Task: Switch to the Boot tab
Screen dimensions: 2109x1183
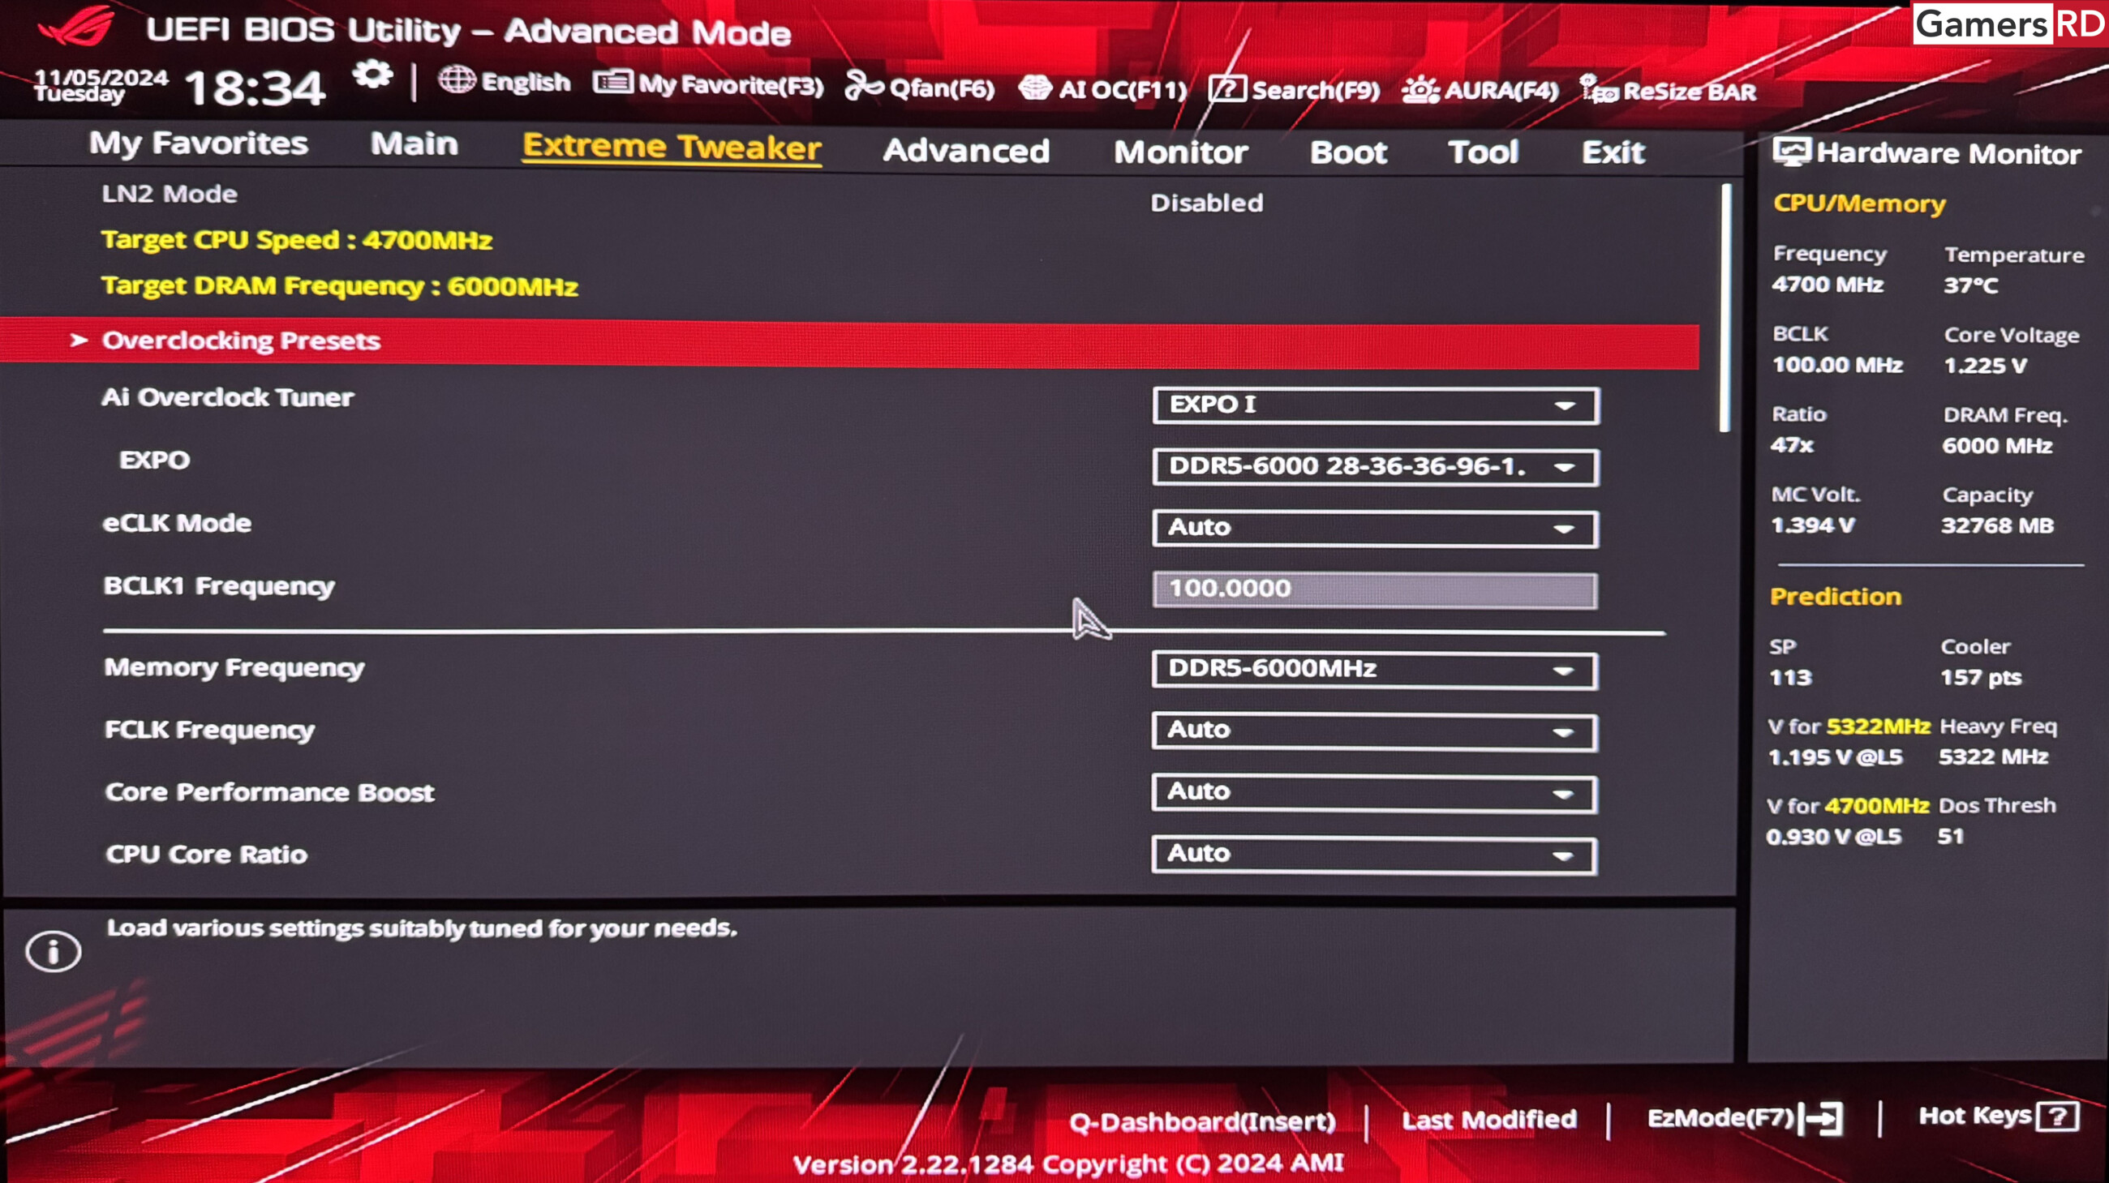Action: [x=1348, y=152]
